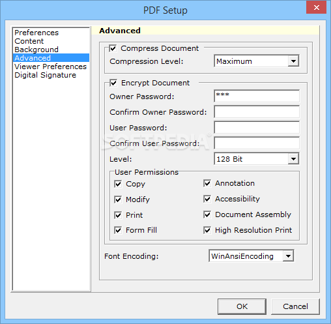Select Content in the left list
The width and height of the screenshot is (331, 324).
click(51, 41)
